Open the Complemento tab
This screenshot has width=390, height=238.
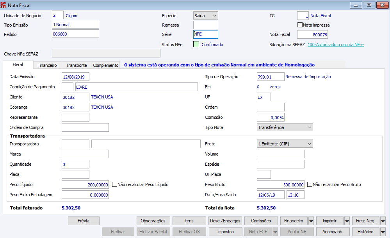tap(105, 65)
